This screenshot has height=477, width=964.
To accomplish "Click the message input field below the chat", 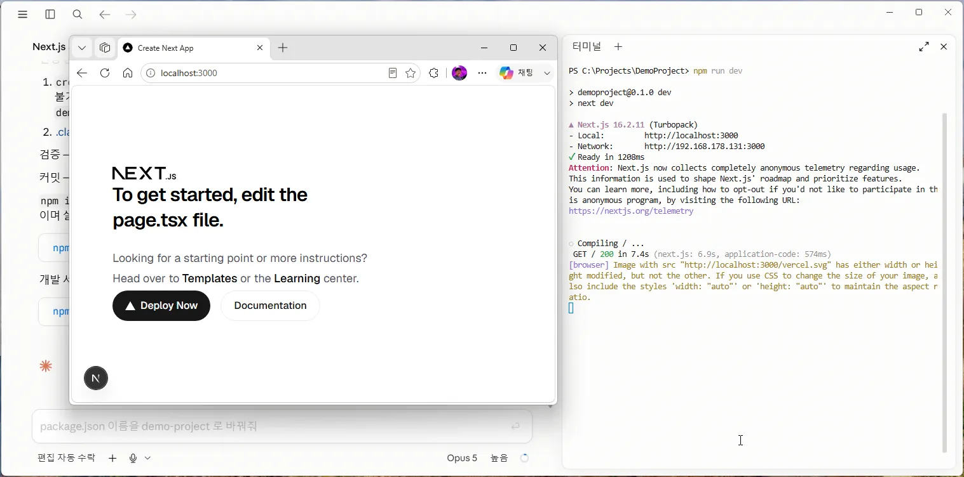I will point(282,426).
